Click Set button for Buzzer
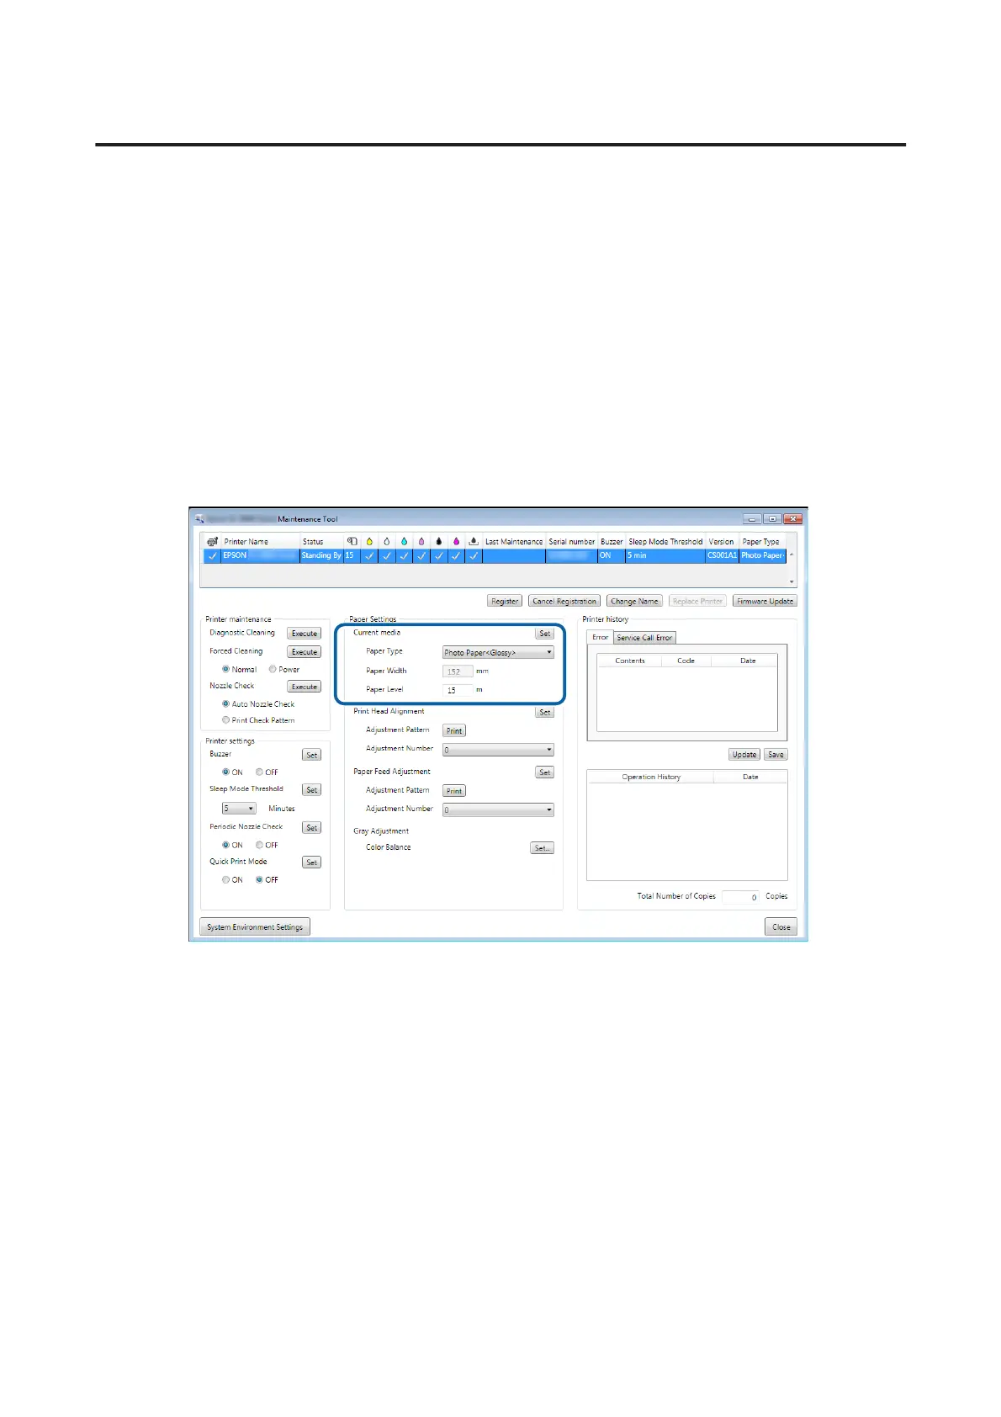 (312, 755)
